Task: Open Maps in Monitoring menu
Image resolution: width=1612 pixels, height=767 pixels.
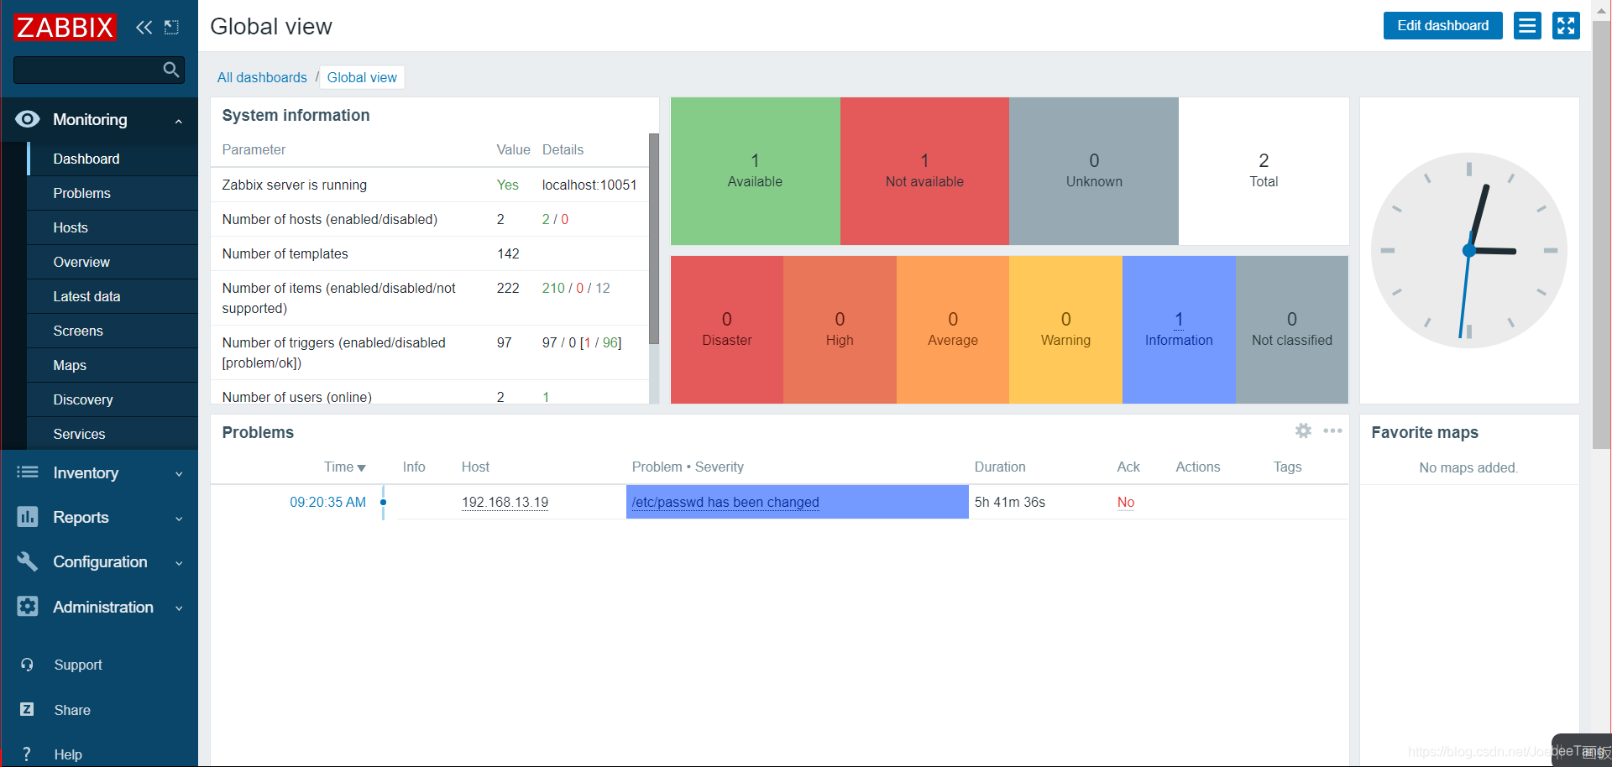Action: [113, 365]
